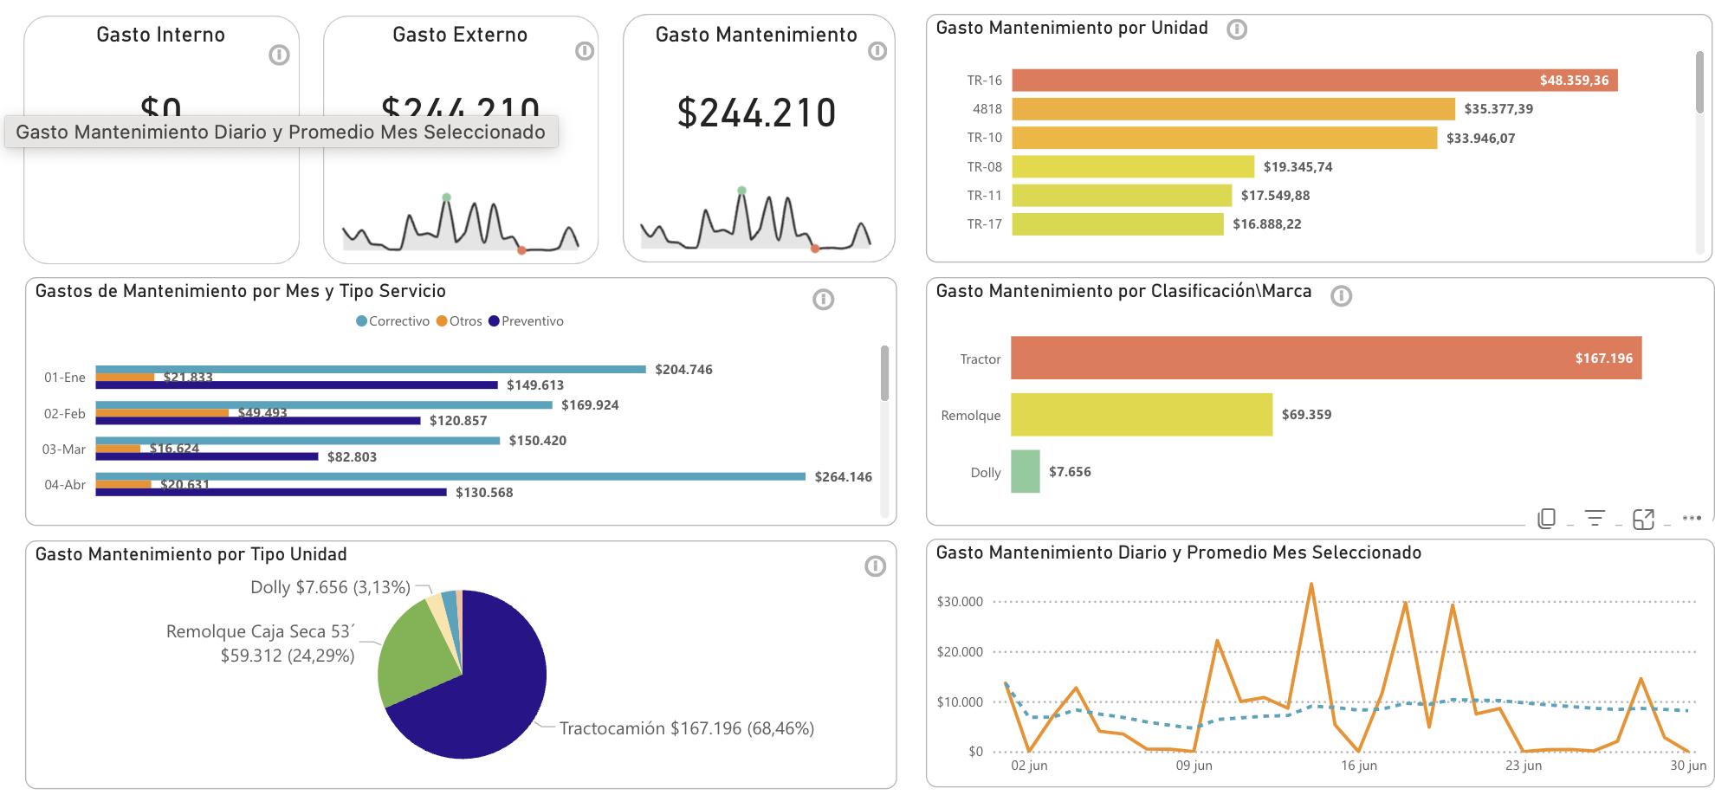Select the TR-17 bar
Image resolution: width=1715 pixels, height=795 pixels.
pos(1117,224)
